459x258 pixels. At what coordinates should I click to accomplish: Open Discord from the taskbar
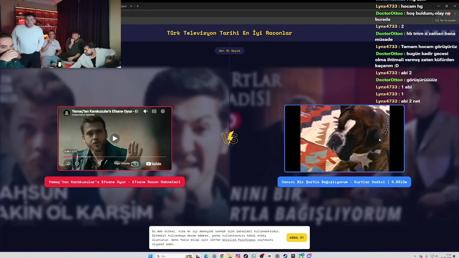coord(309,256)
